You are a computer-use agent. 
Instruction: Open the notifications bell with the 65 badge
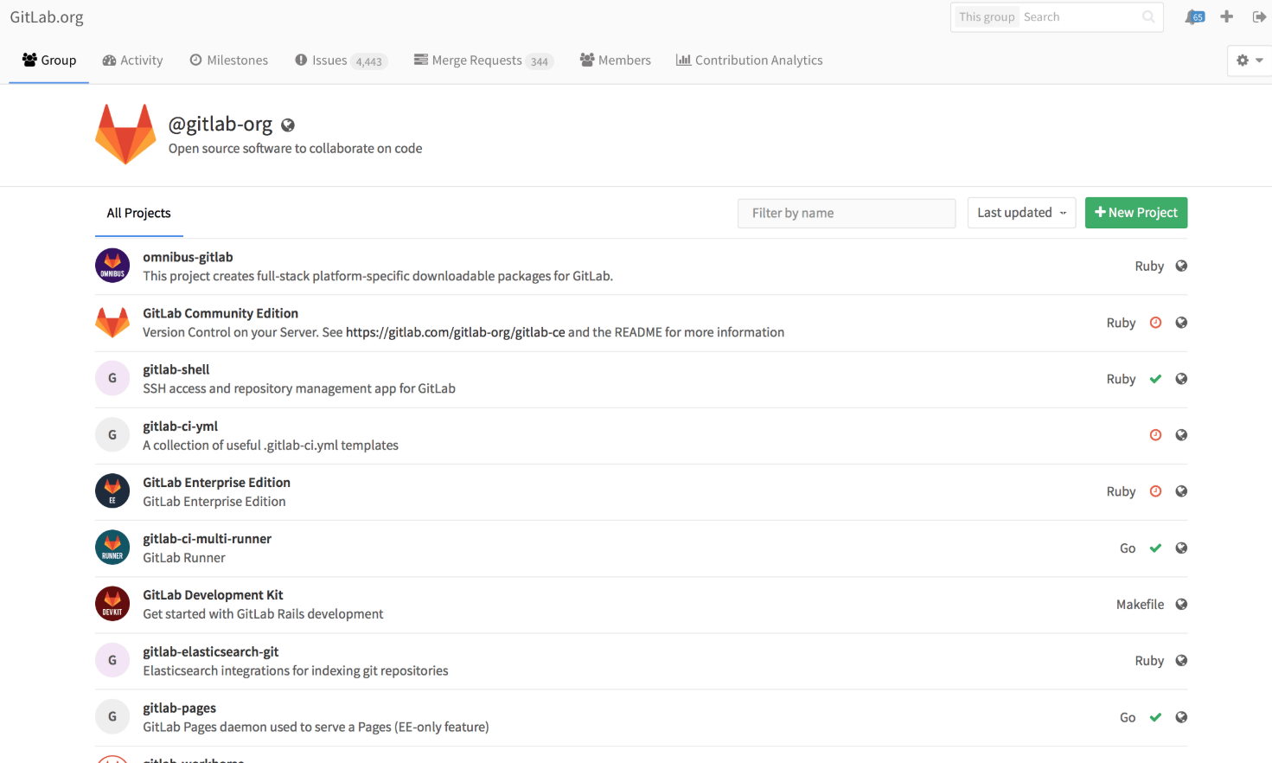coord(1195,16)
